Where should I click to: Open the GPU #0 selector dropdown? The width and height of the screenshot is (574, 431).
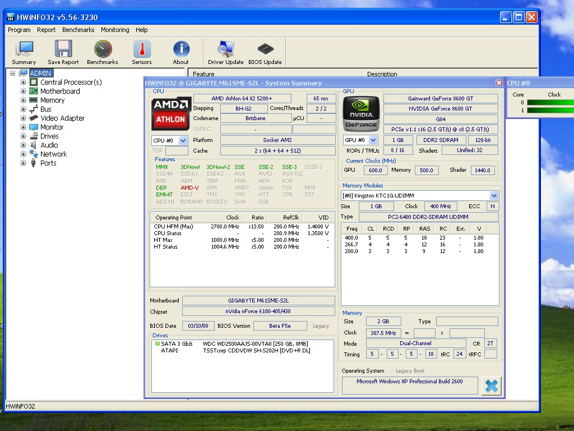point(373,140)
